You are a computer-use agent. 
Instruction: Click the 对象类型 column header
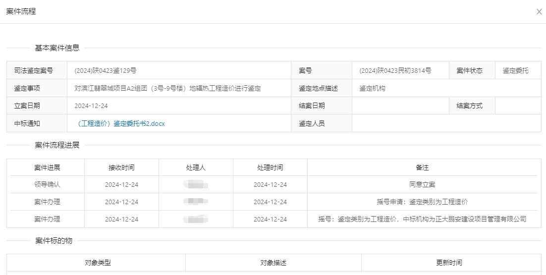[x=98, y=263]
